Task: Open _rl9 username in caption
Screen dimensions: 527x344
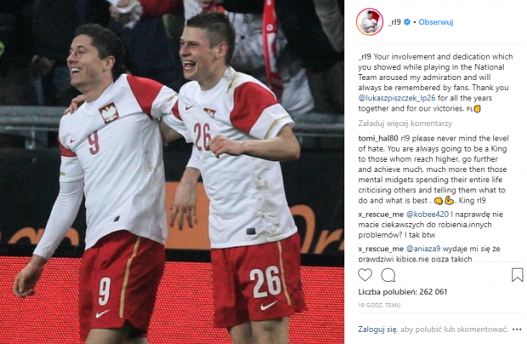Action: click(x=365, y=56)
